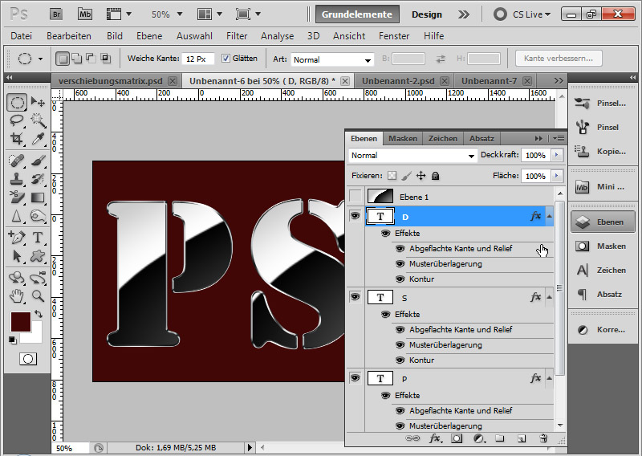642x456 pixels.
Task: Collapse effects of layer S
Action: [549, 297]
